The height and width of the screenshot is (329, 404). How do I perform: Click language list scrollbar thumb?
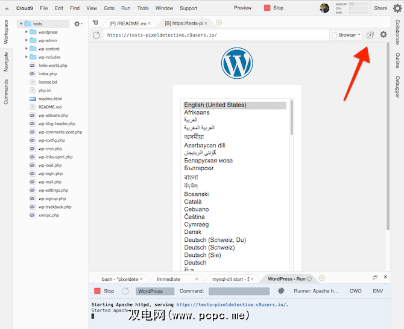(292, 117)
